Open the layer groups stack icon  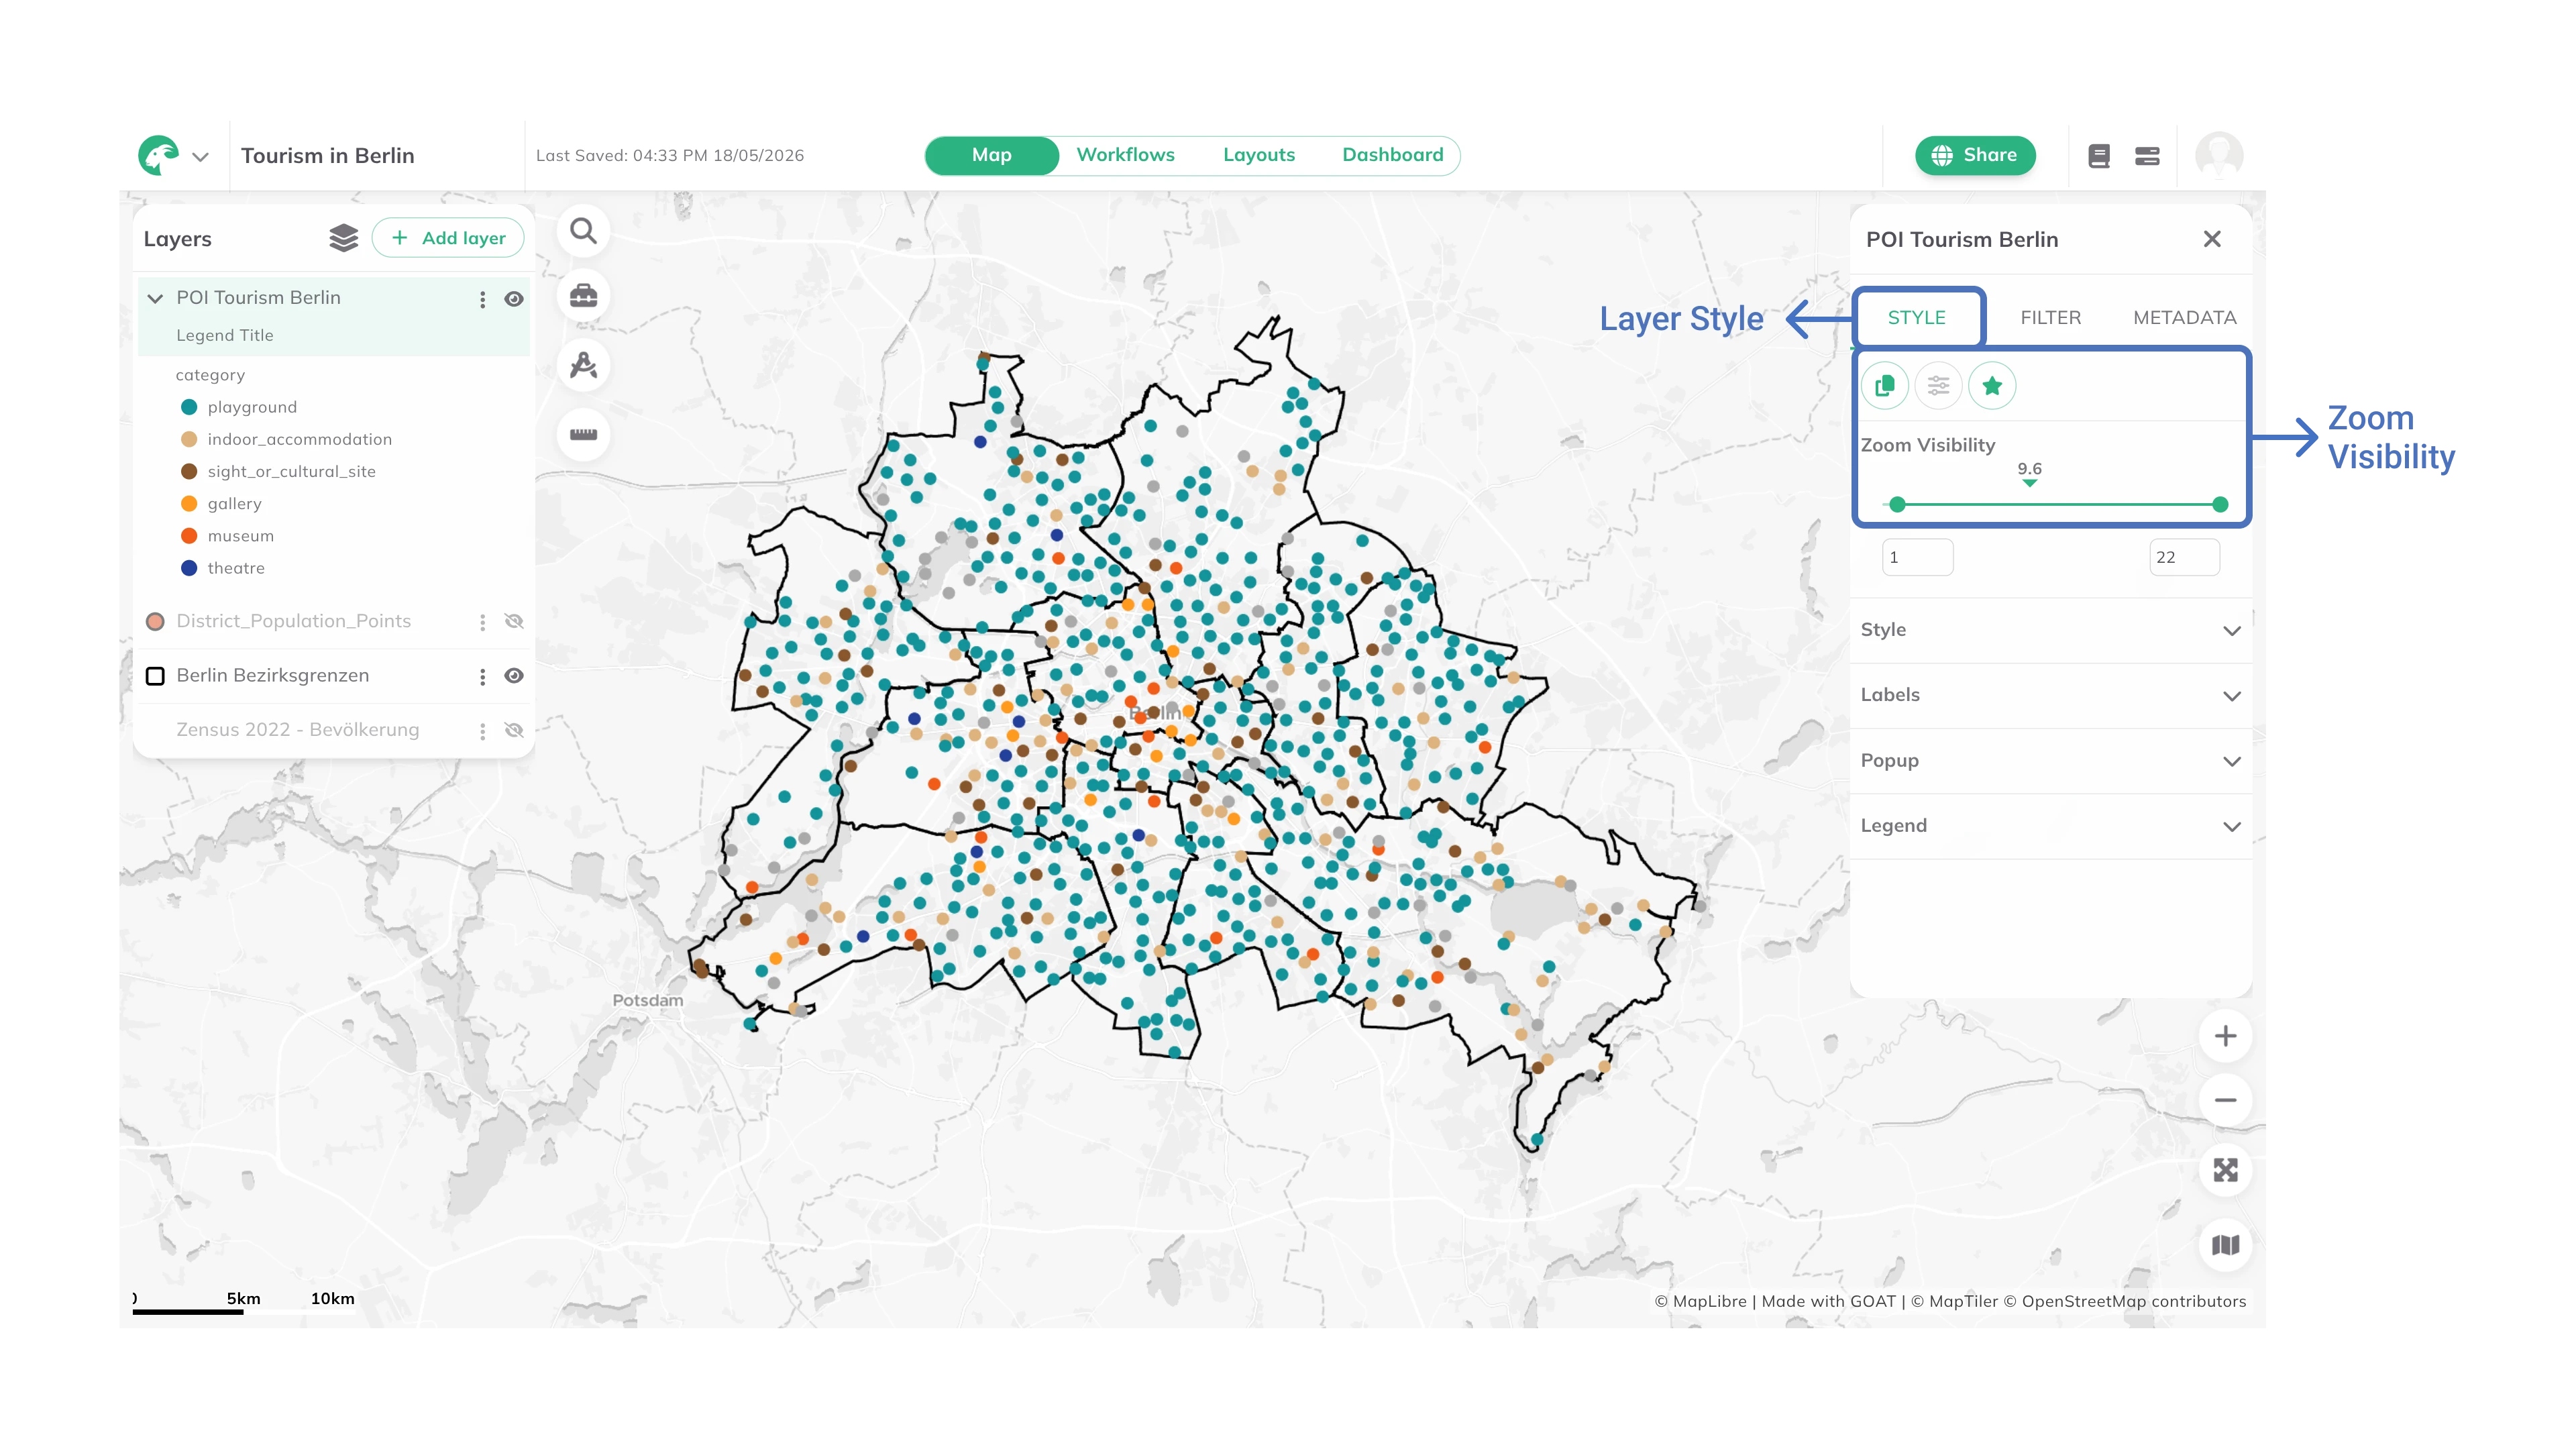click(x=343, y=238)
